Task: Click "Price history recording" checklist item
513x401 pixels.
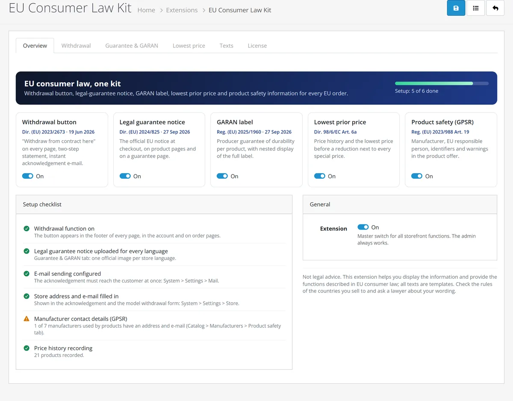Action: (x=63, y=348)
